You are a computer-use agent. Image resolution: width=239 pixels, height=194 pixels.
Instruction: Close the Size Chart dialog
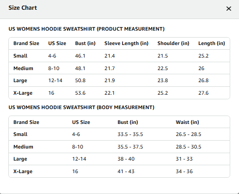229,8
